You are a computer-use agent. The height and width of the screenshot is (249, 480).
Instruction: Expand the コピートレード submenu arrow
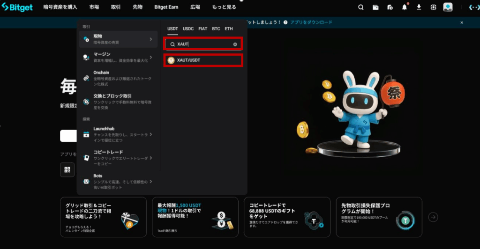[150, 156]
